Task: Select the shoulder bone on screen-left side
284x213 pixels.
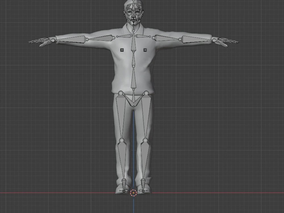Action: pyautogui.click(x=125, y=36)
